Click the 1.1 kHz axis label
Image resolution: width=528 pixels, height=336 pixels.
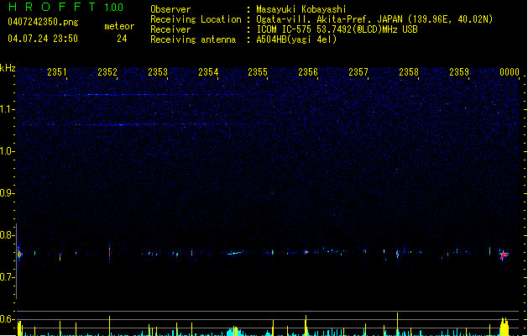point(7,109)
